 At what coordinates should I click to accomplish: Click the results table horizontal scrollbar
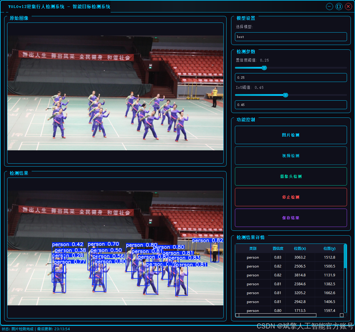click(x=290, y=315)
